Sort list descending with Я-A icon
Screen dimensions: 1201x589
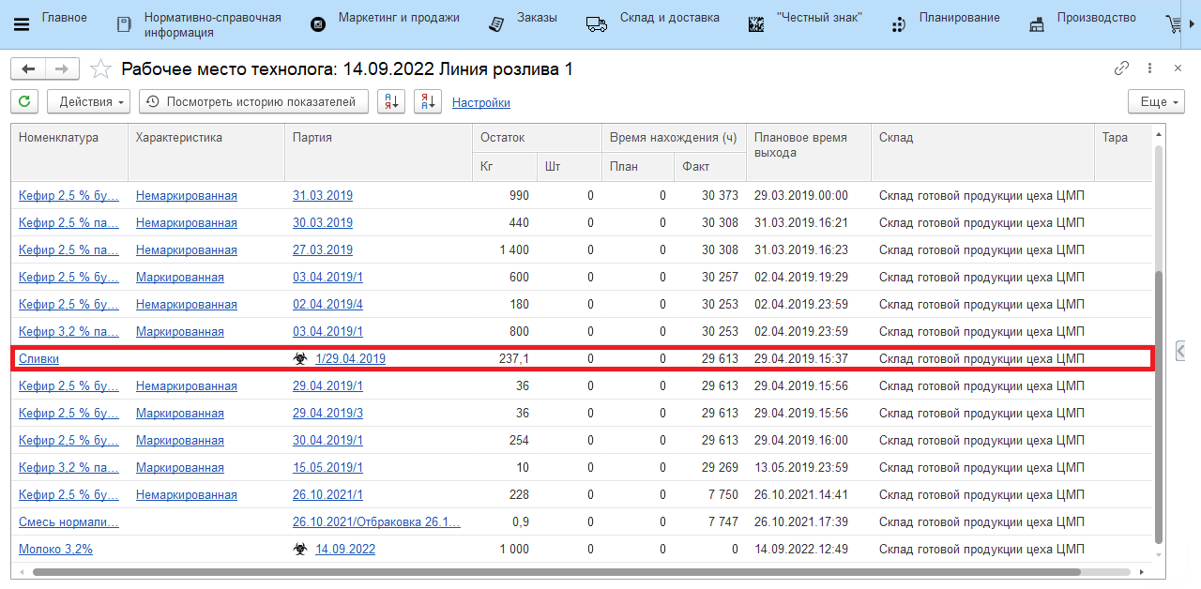(x=428, y=102)
